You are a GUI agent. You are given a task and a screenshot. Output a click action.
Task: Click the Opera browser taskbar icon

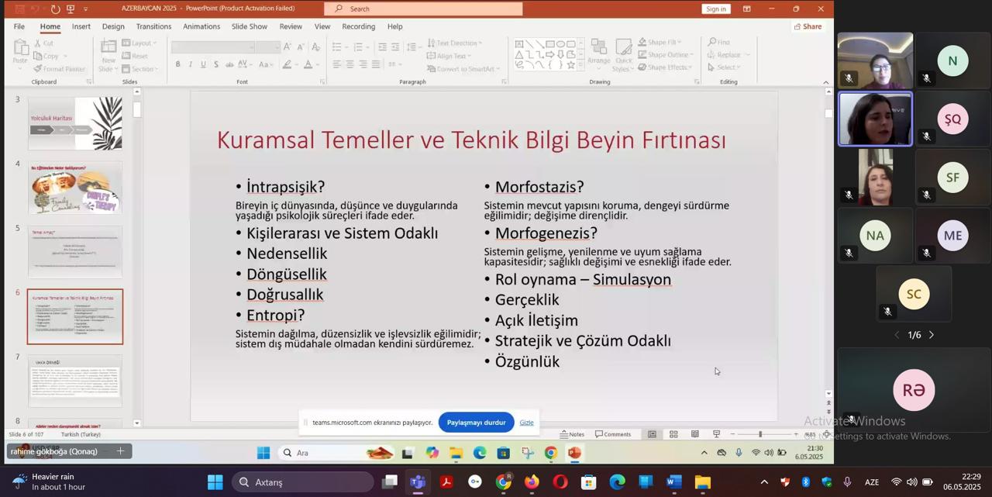click(560, 482)
